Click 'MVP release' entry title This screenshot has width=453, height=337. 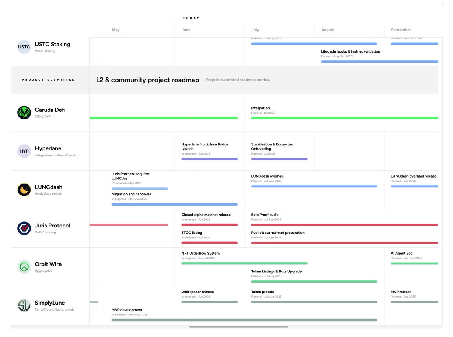(x=401, y=292)
